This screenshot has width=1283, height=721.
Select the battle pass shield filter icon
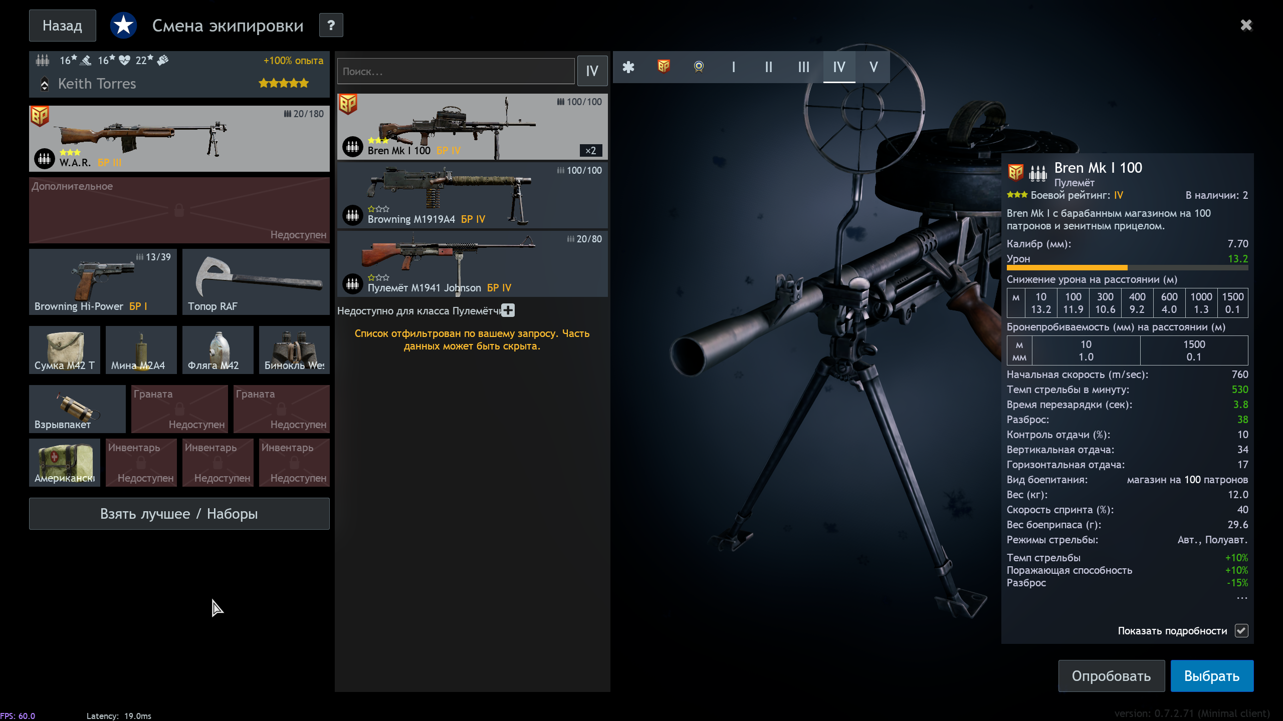tap(664, 67)
